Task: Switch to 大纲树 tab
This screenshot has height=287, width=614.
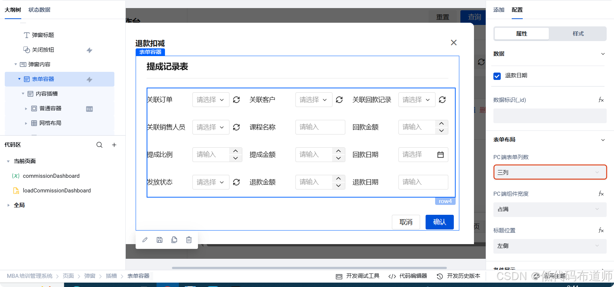Action: pos(13,10)
